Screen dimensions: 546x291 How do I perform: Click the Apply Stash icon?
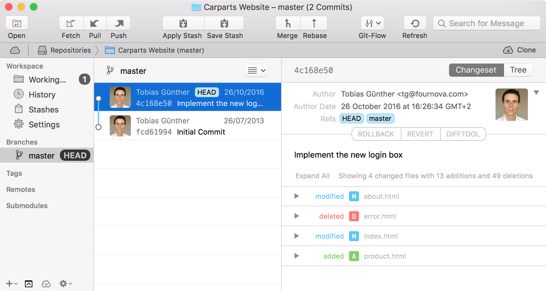click(183, 23)
